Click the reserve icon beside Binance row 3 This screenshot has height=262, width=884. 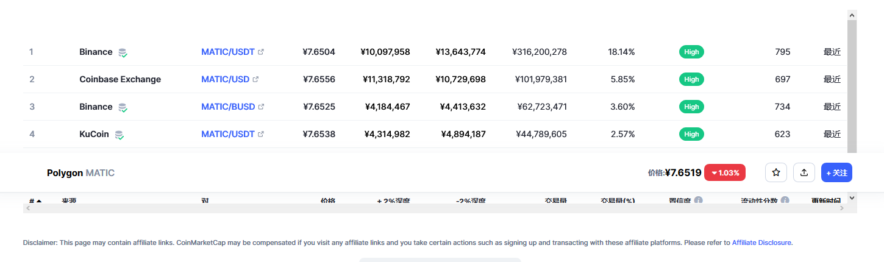click(x=123, y=107)
